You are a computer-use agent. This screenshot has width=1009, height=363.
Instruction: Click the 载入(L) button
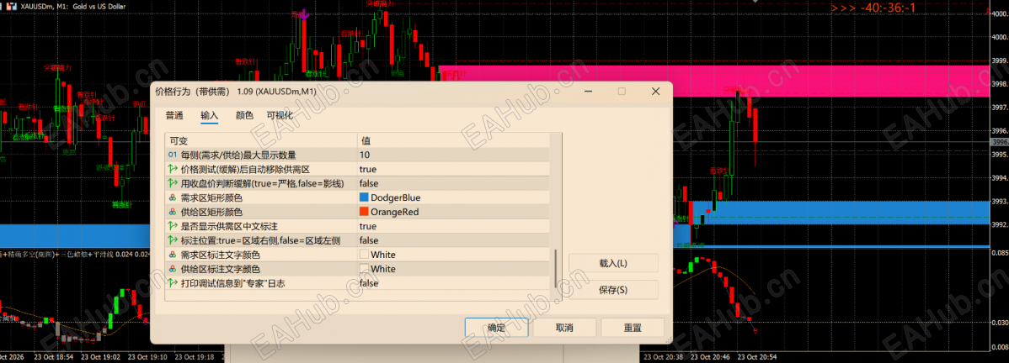613,263
